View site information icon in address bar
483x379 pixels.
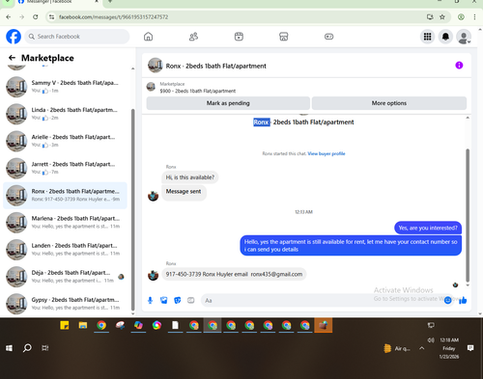(51, 17)
